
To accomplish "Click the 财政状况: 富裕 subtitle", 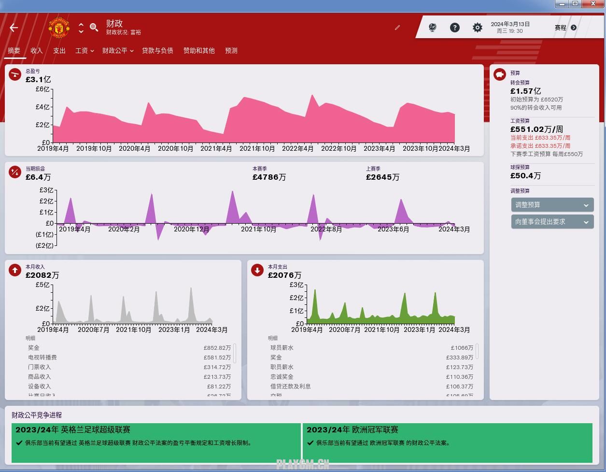I will (x=124, y=32).
